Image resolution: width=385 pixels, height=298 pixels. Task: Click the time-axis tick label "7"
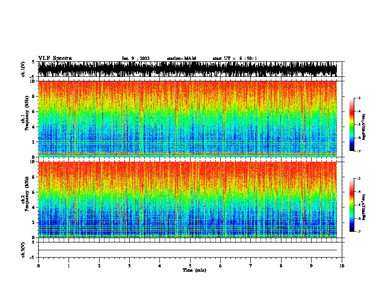pyautogui.click(x=251, y=266)
